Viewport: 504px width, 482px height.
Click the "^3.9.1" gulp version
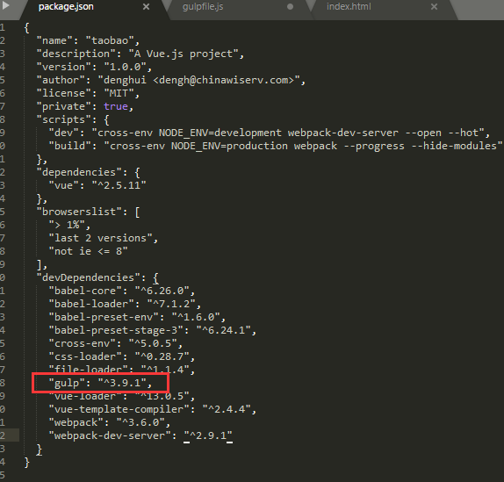point(122,383)
